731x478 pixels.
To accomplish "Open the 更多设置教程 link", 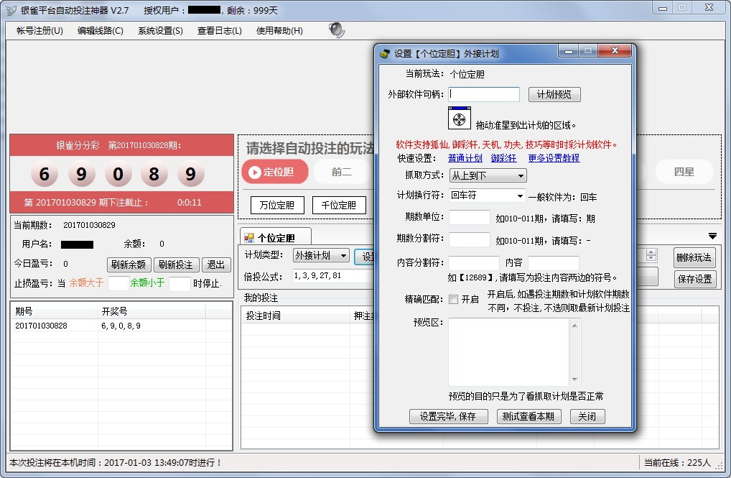I will click(x=554, y=158).
